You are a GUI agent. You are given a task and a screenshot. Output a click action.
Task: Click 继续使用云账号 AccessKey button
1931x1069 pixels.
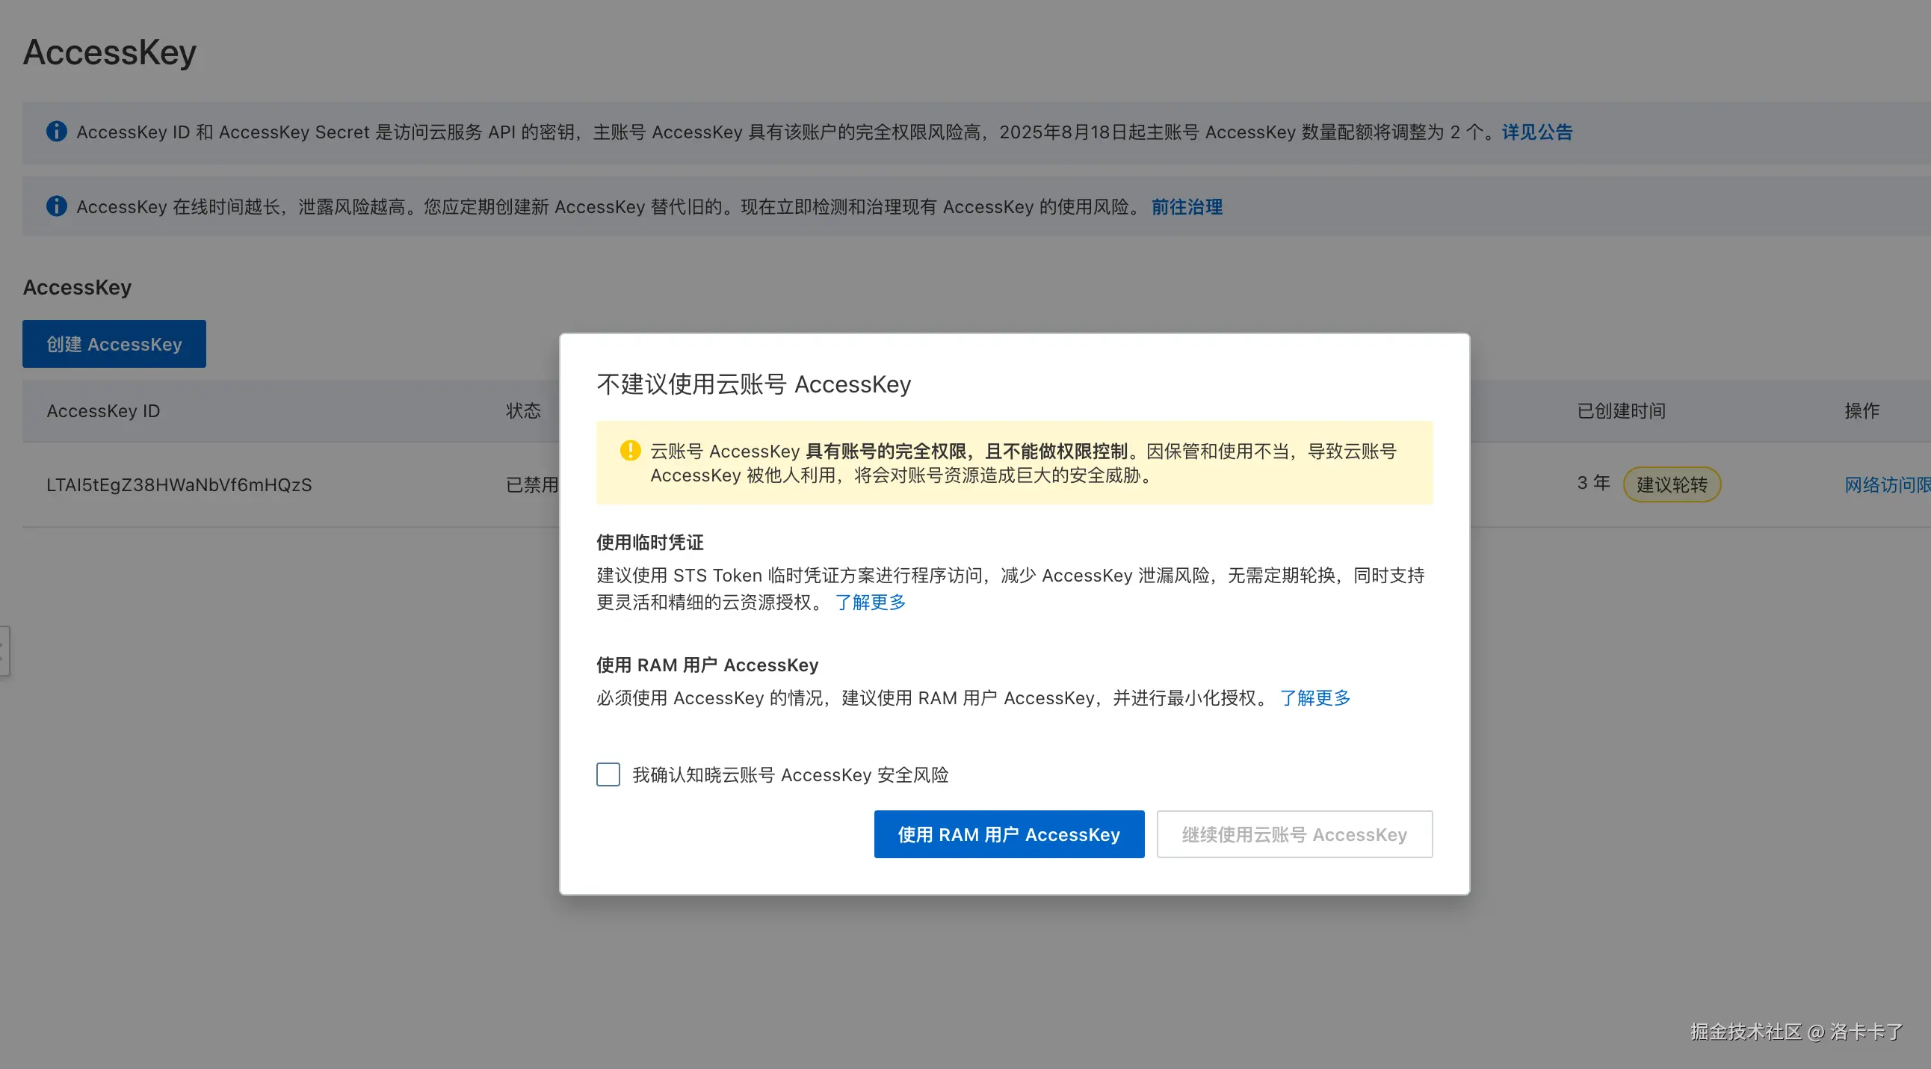pos(1294,834)
